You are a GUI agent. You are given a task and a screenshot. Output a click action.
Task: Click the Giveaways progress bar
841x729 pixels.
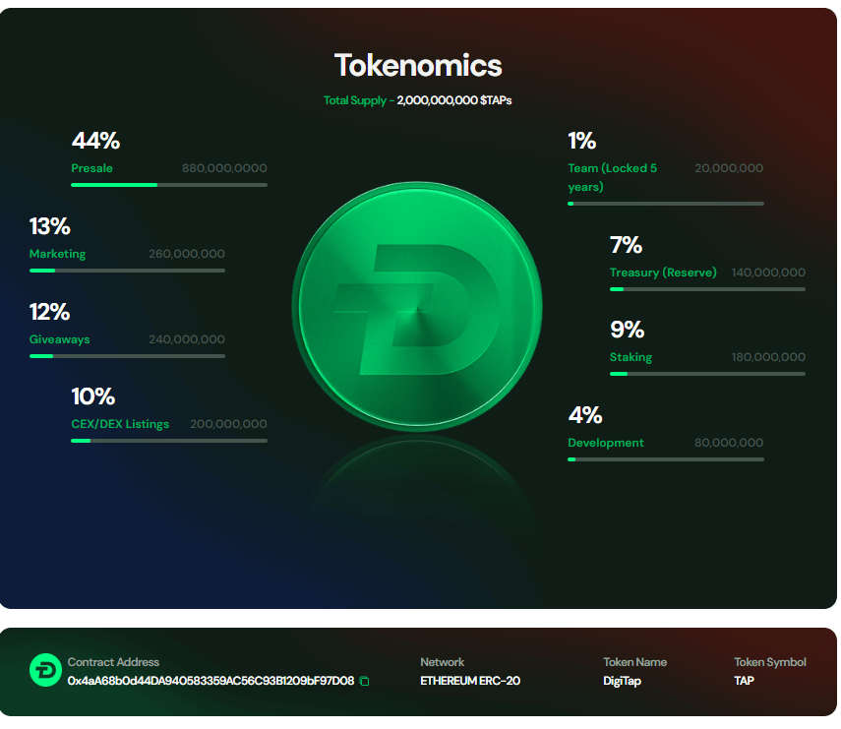point(127,356)
